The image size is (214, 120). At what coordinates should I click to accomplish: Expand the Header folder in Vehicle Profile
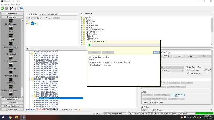82,19
